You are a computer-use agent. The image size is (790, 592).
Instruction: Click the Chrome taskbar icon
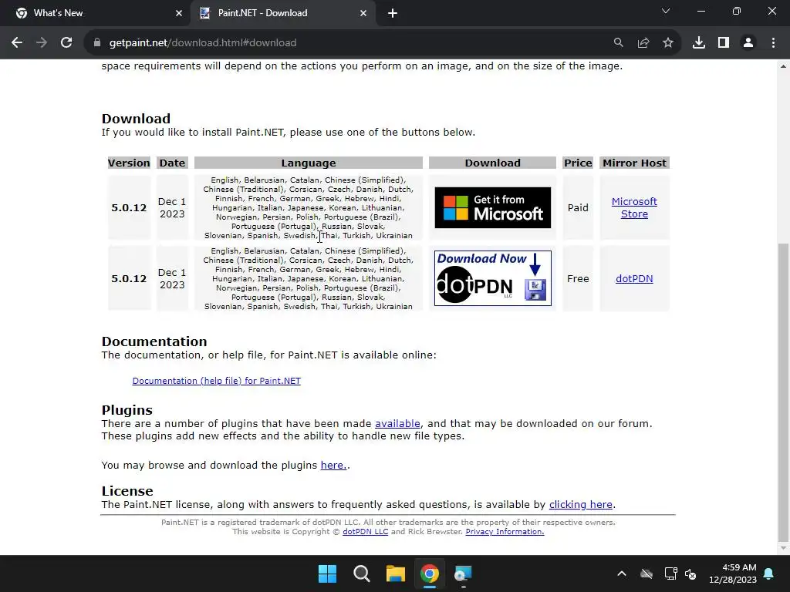point(430,573)
